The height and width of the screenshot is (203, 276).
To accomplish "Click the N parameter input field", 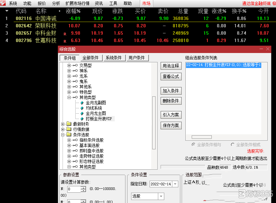I will click(x=74, y=189).
